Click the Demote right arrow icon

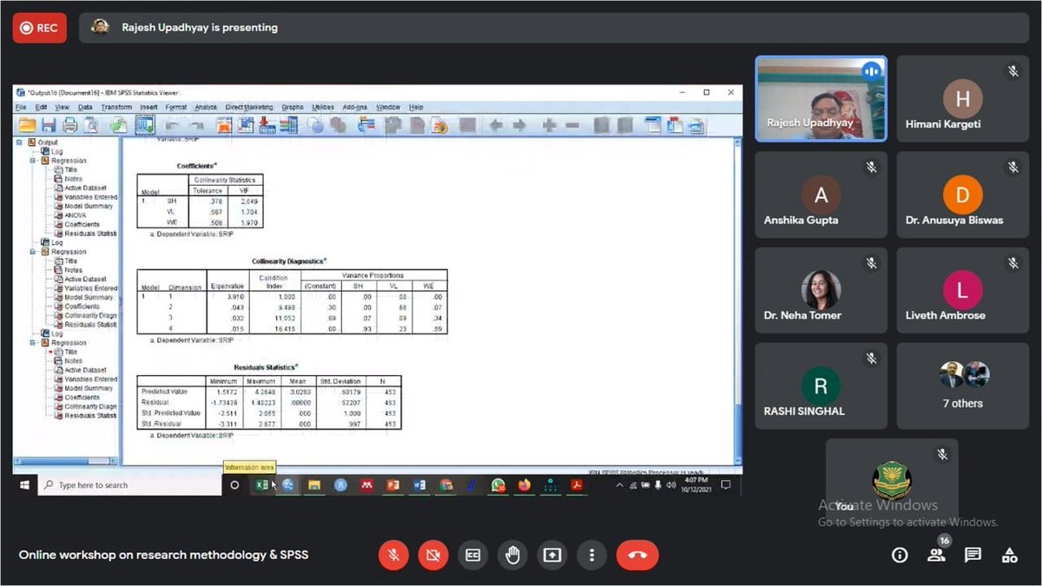(x=519, y=126)
